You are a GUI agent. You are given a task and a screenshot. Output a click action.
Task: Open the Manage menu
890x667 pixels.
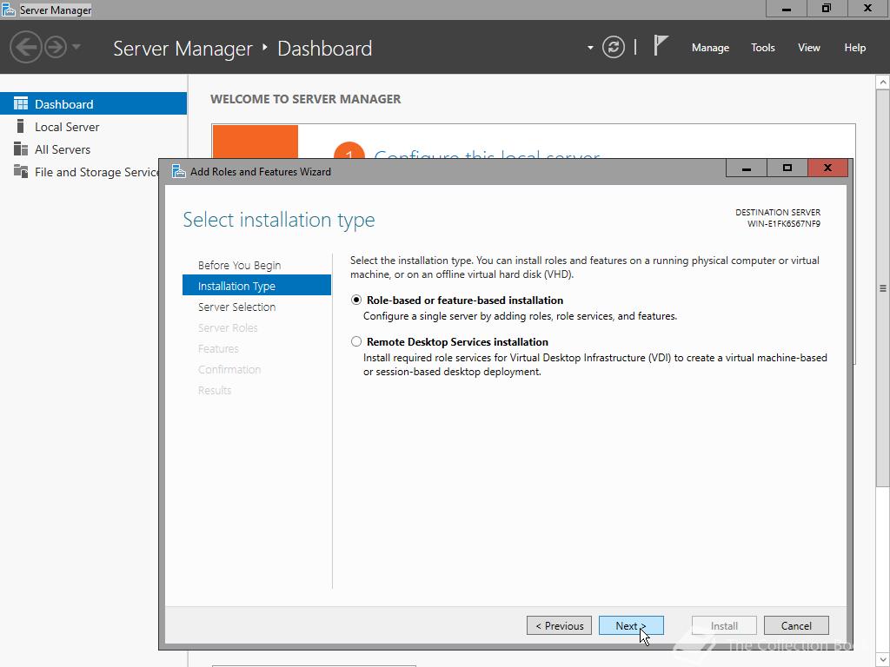click(x=710, y=48)
